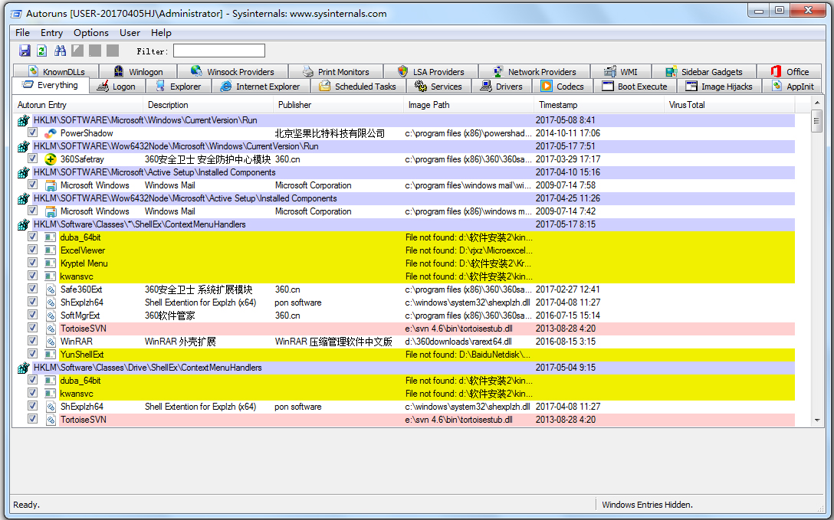Select the Everything tab
This screenshot has height=520, width=834.
(50, 85)
